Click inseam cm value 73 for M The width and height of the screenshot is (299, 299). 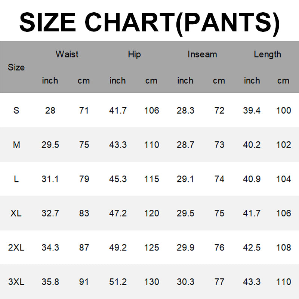click(219, 145)
